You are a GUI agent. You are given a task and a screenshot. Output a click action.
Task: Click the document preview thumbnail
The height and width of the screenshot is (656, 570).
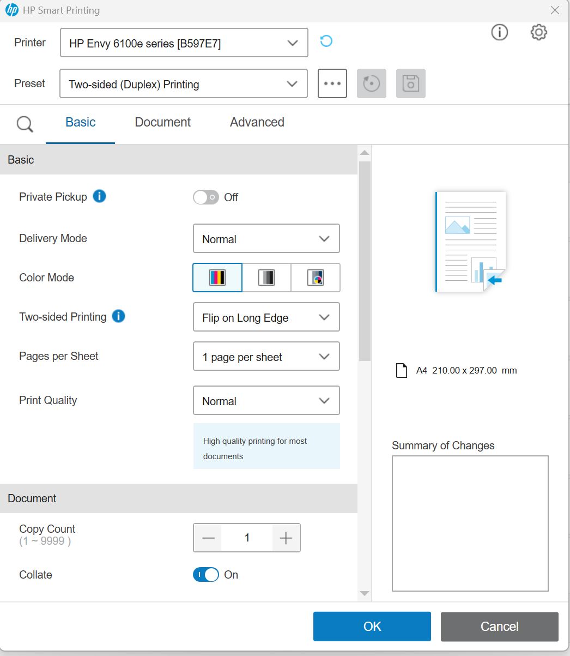pos(471,242)
